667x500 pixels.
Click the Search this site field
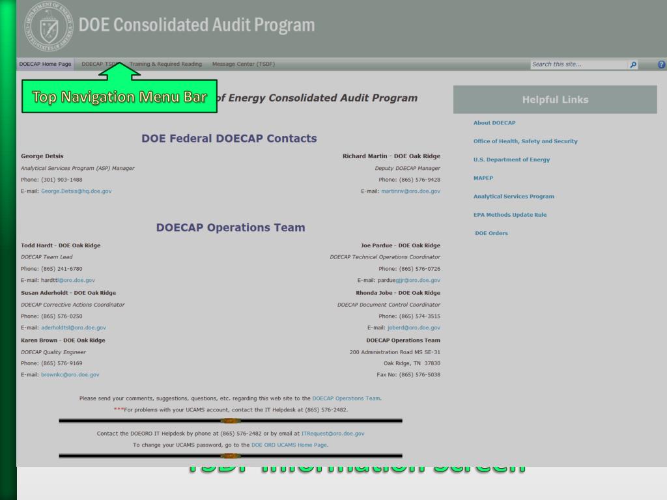[579, 64]
